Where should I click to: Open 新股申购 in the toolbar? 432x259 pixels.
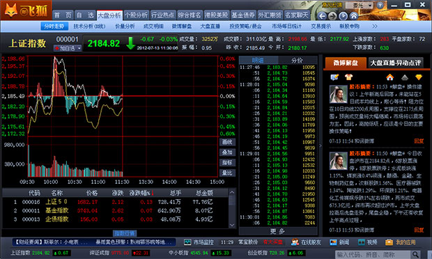pyautogui.click(x=349, y=26)
